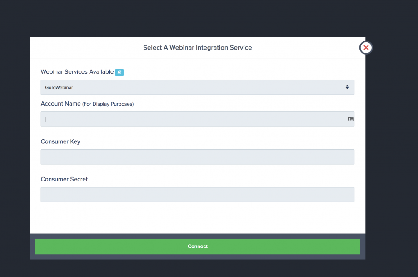418x277 pixels.
Task: Select the Consumer Secret text box
Action: click(197, 195)
